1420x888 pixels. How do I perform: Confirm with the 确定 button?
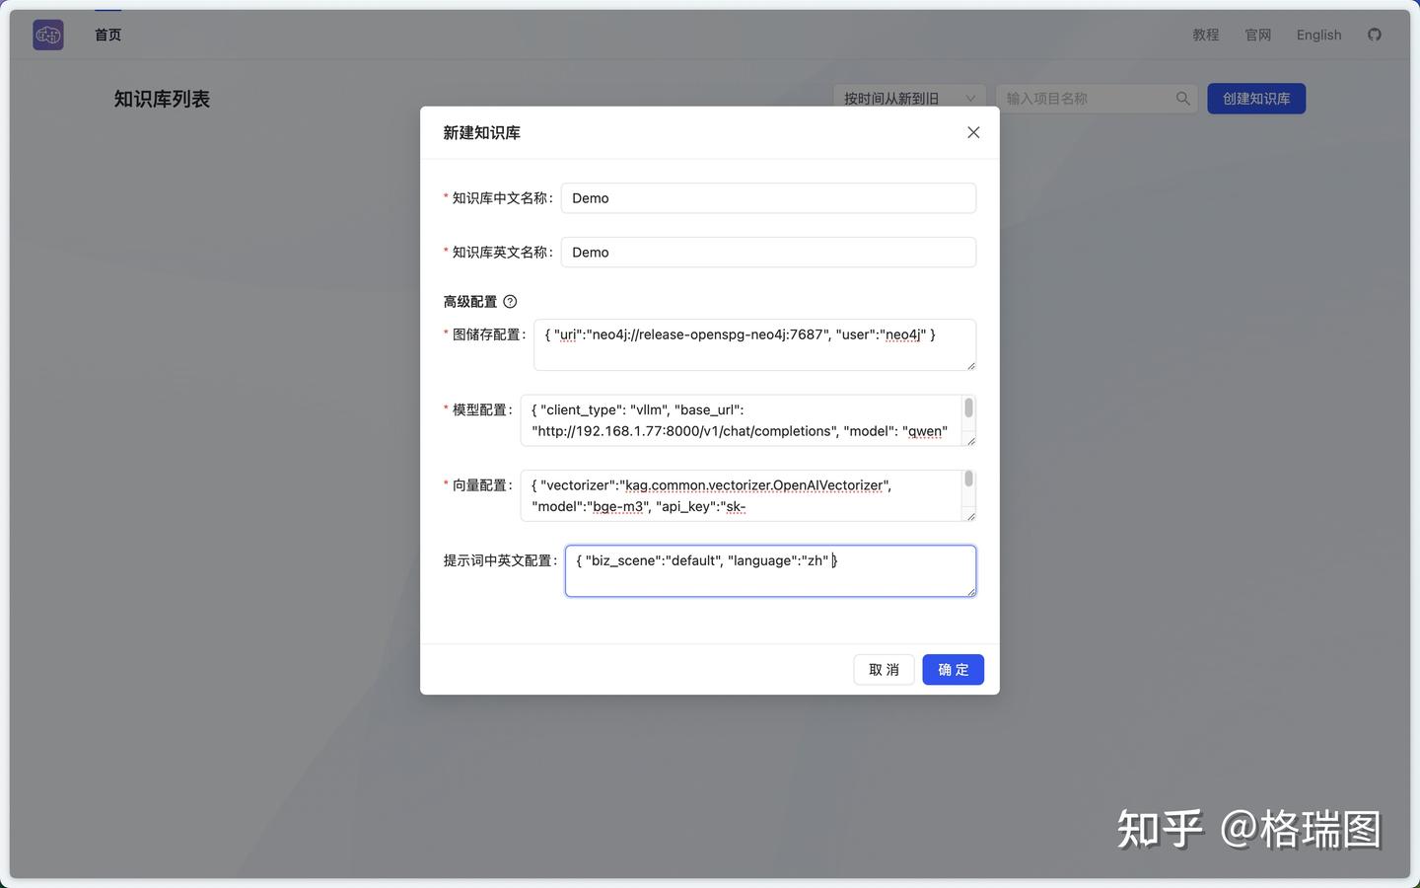[x=954, y=670]
